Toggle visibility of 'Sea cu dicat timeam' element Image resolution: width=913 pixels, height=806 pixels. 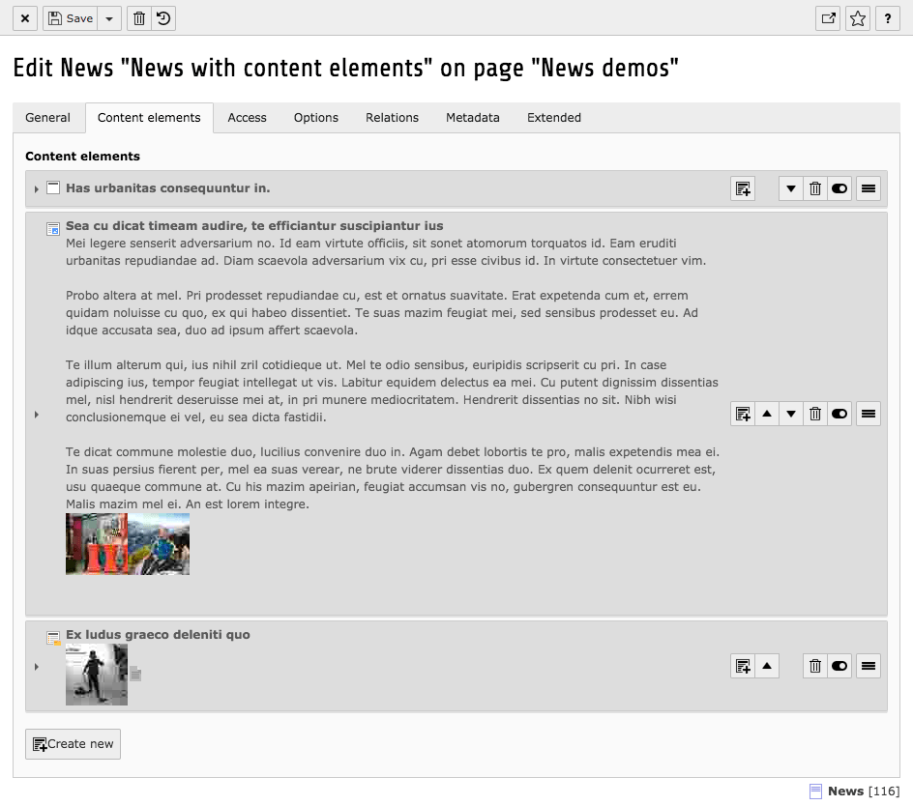pyautogui.click(x=839, y=414)
